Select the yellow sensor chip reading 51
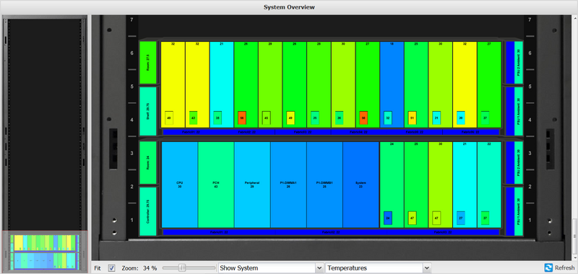578x274 pixels. click(412, 118)
